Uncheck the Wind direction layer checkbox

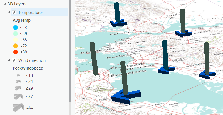tap(14, 60)
